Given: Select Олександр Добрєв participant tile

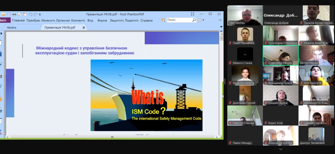Looking at the screenshot, I should [x=281, y=15].
